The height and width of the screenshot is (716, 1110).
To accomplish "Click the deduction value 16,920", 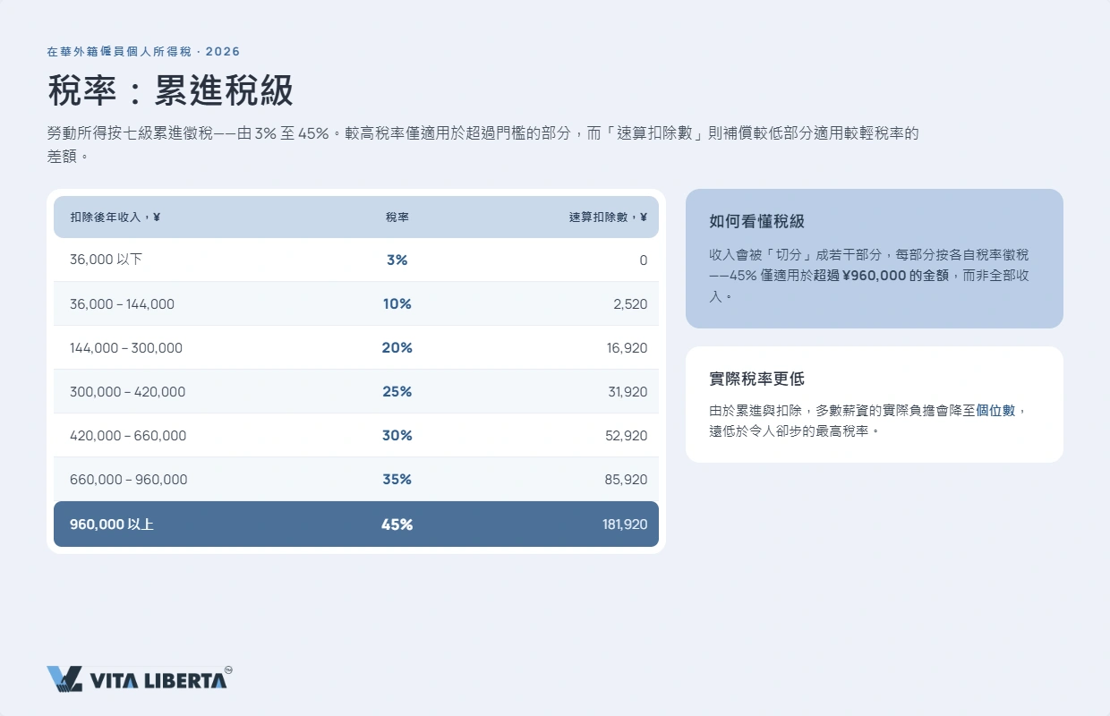I will pyautogui.click(x=627, y=348).
